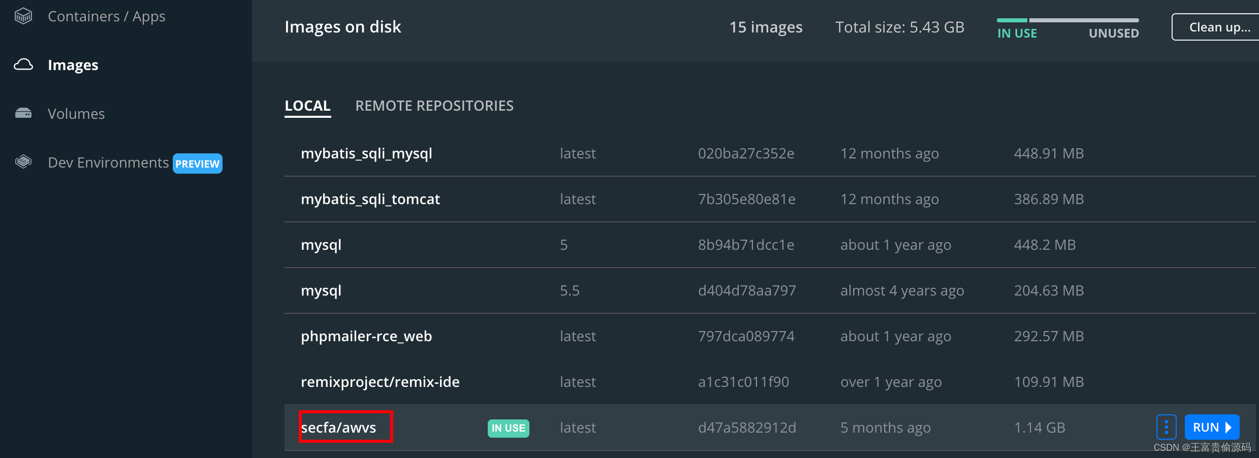The width and height of the screenshot is (1259, 458).
Task: Click image ID 020ba27c352e
Action: click(x=746, y=153)
